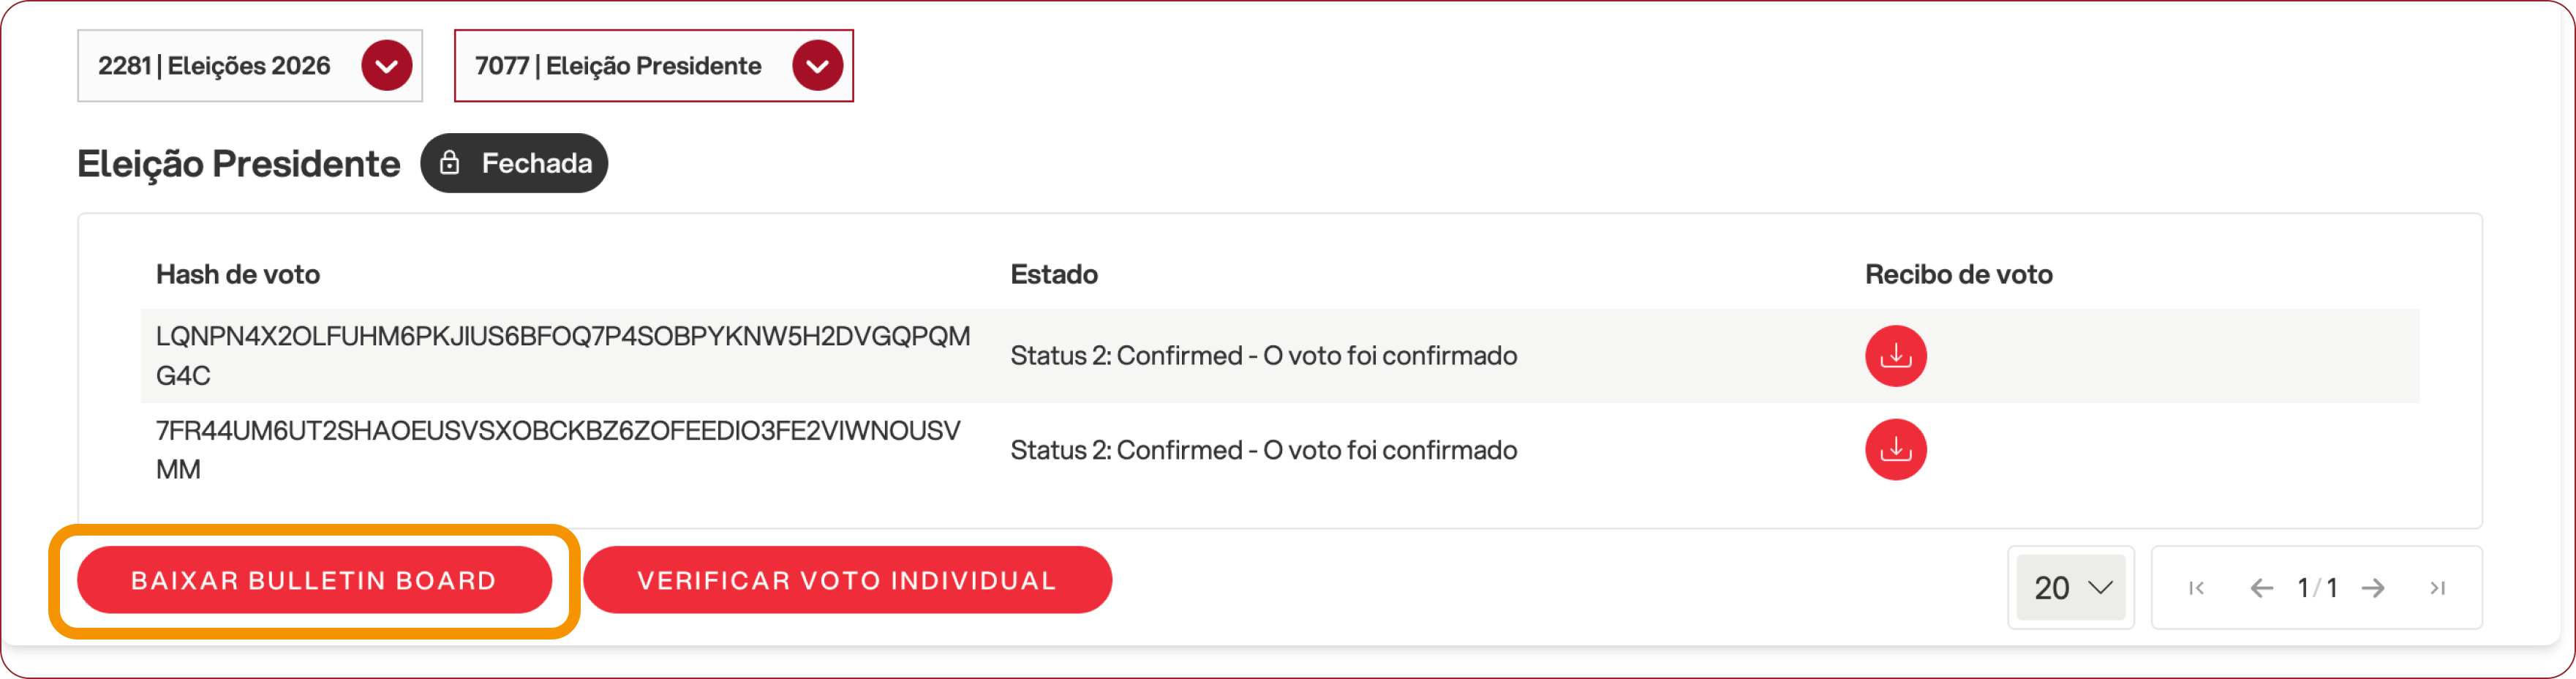Click the second row's Confirmed status text
The image size is (2576, 679).
pos(1263,450)
